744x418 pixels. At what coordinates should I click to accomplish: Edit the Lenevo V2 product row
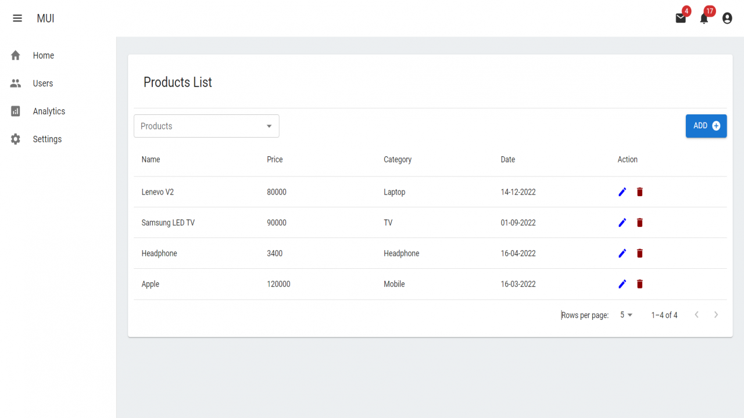coord(622,192)
